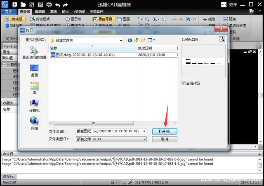Open the 文件 menu tab
This screenshot has width=264, height=186.
tap(8, 12)
